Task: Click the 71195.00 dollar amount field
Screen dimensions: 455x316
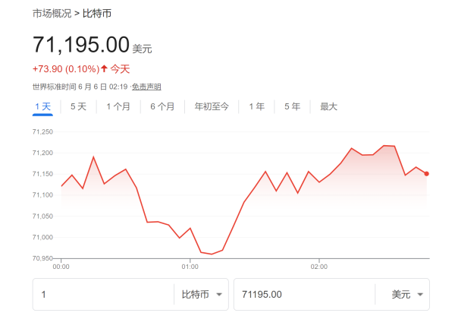Action: (303, 294)
